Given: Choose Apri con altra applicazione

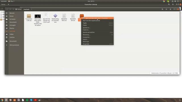Looking at the screenshot, I should coord(97,21).
